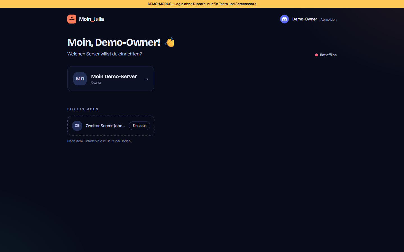This screenshot has height=252, width=404.
Task: Click the Moin, Demo-Owner! heading
Action: click(x=114, y=42)
